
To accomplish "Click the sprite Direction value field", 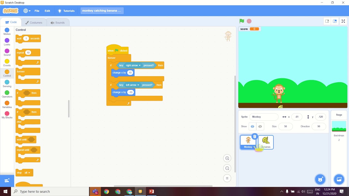I will tap(319, 126).
